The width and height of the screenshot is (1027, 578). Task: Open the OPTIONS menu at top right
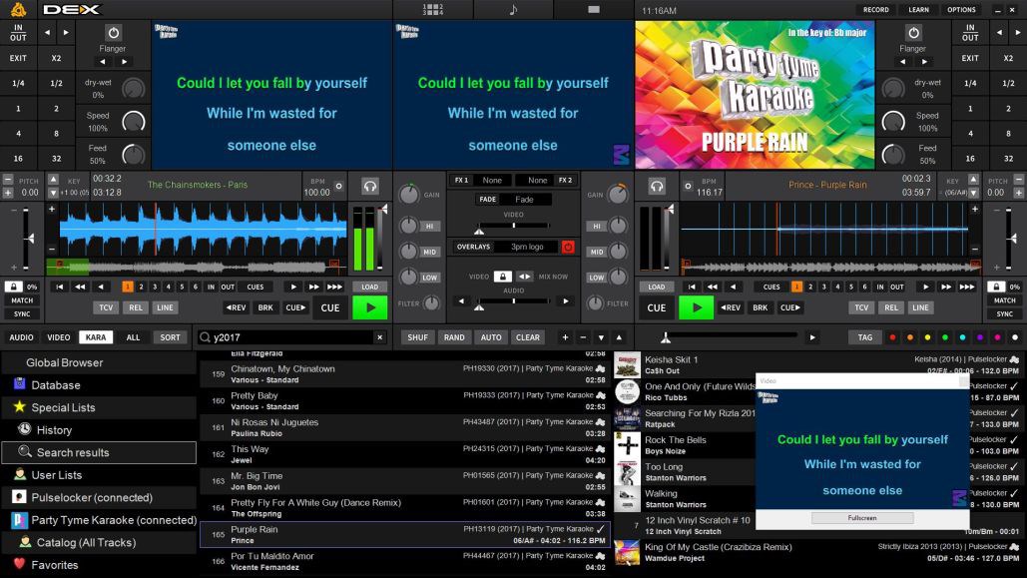click(x=960, y=9)
